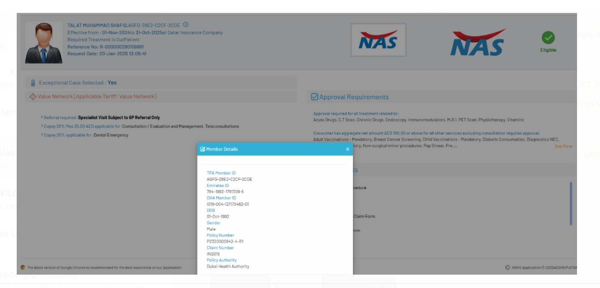Click the edit icon in Member Details header

tap(203, 149)
